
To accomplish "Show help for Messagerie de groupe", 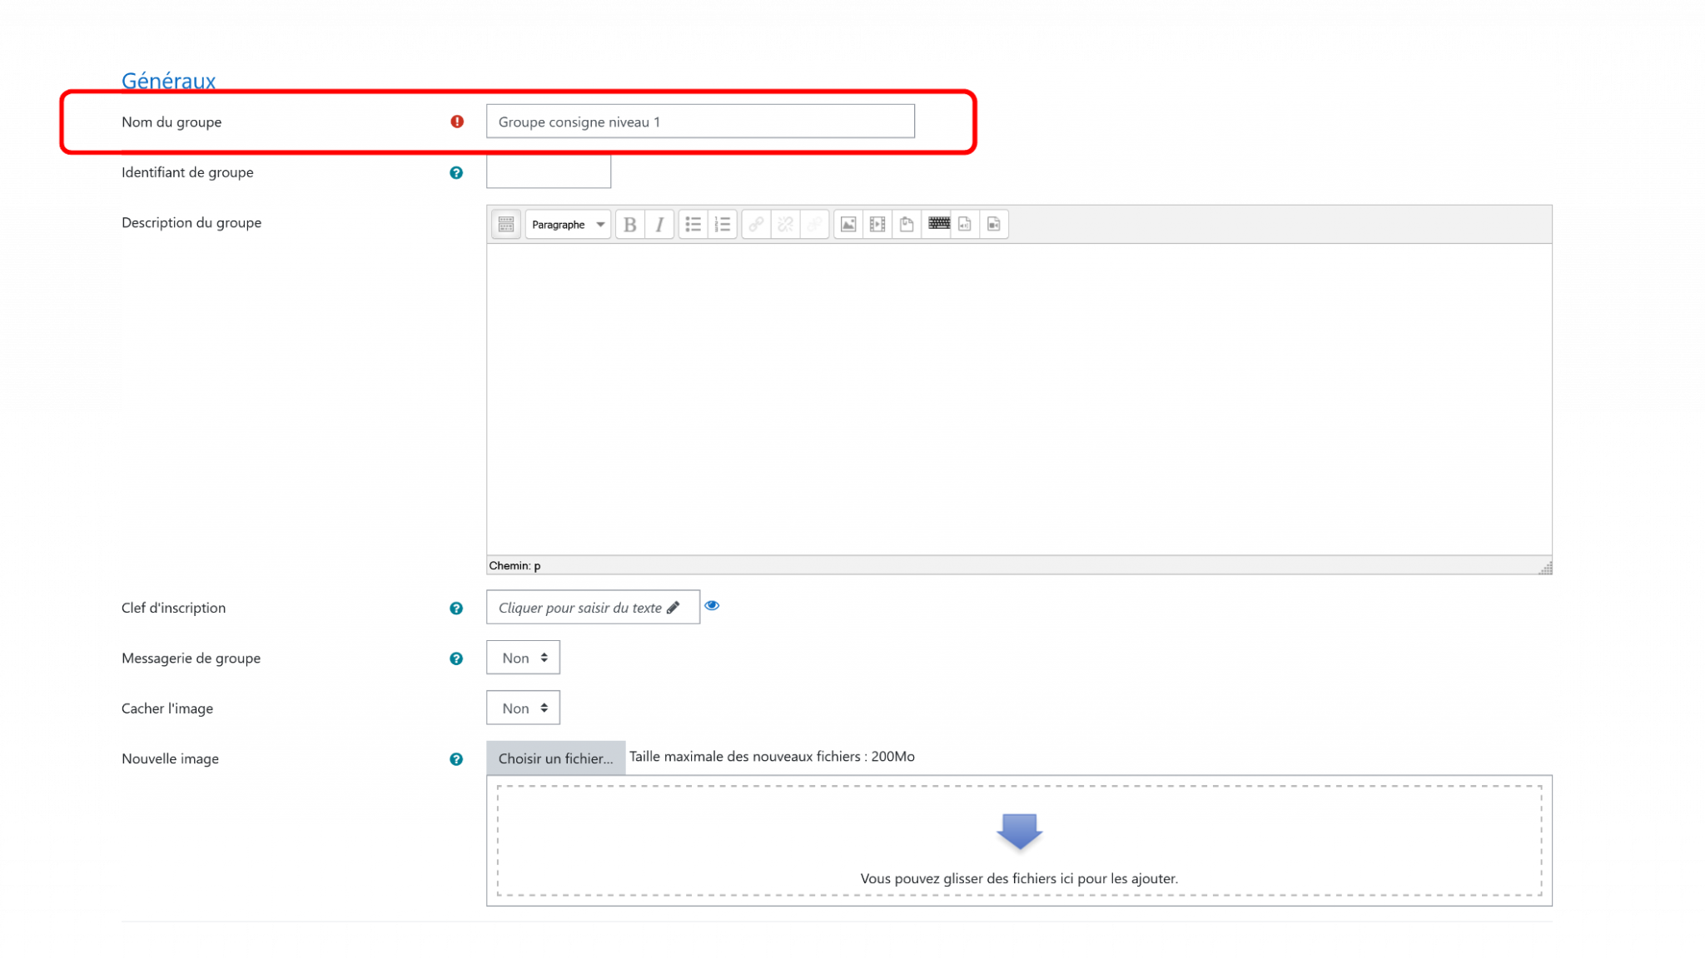I will [x=456, y=658].
